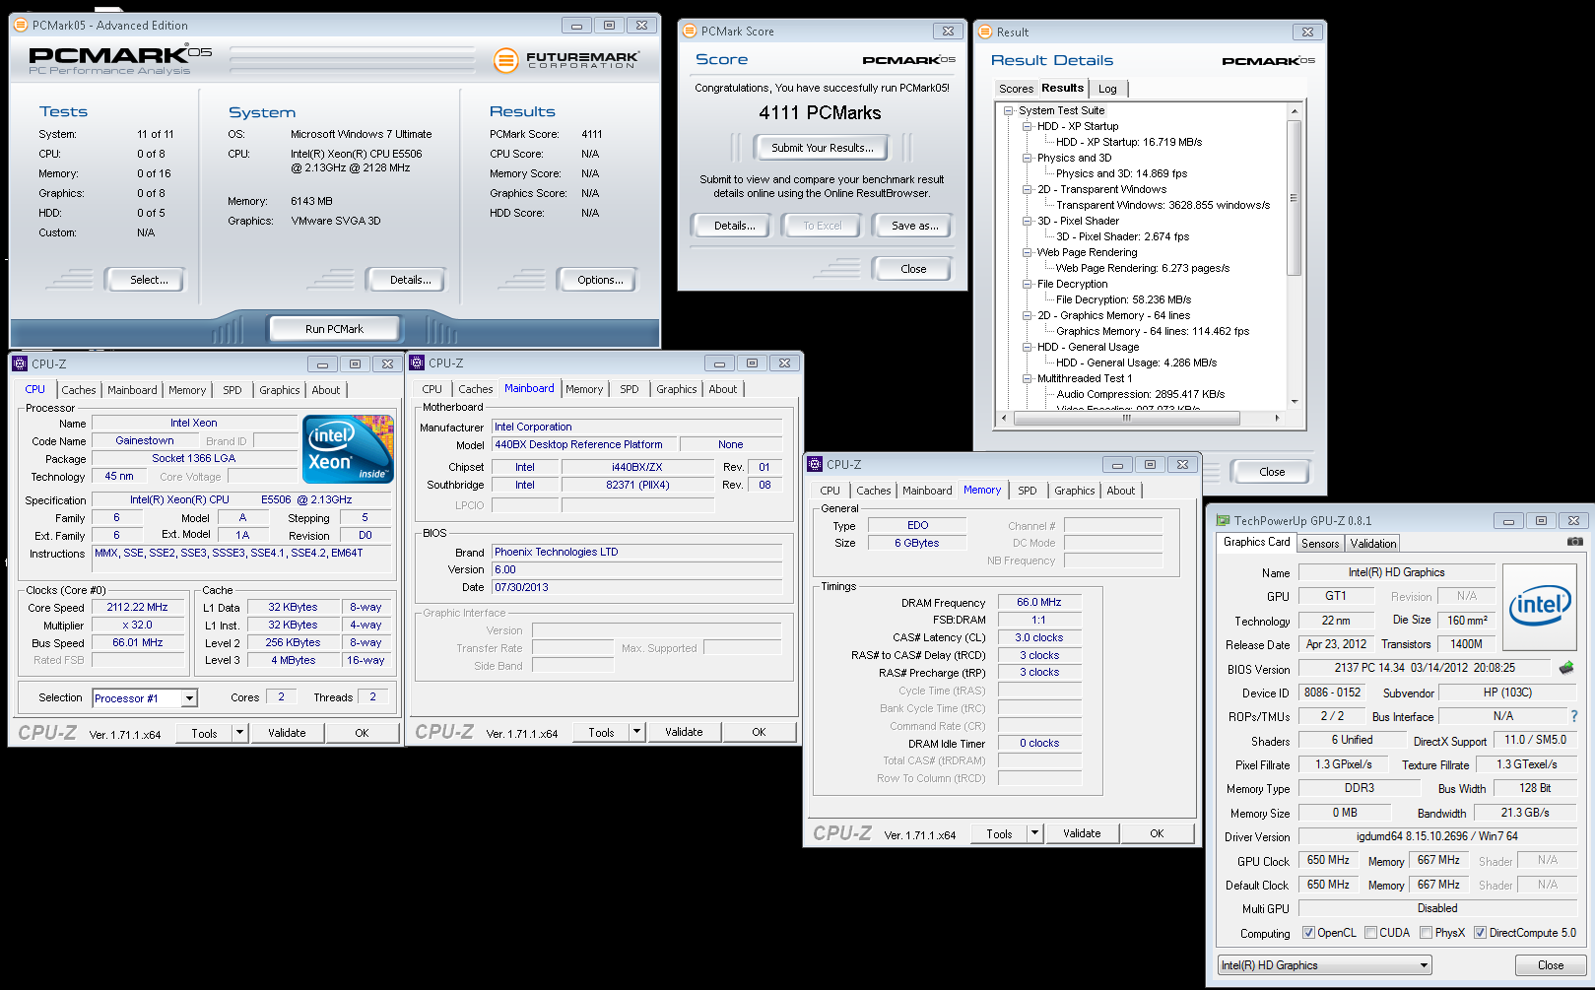This screenshot has height=990, width=1595.
Task: Click the Result window title icon
Action: 984,32
